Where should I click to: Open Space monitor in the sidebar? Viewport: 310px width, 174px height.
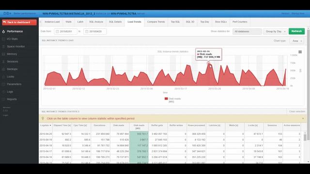tap(19, 46)
